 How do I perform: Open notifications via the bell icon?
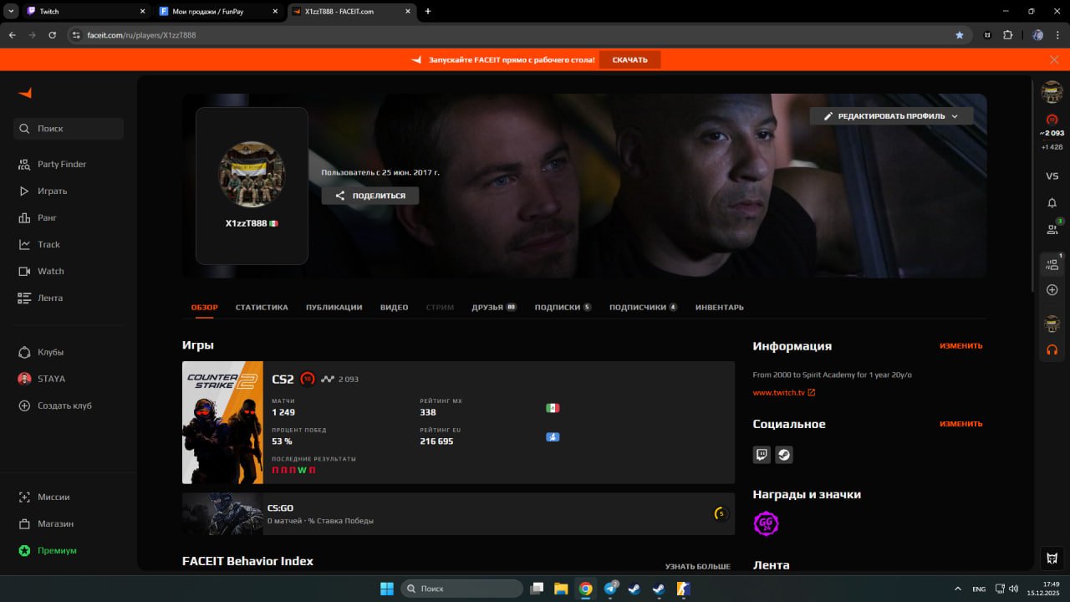pos(1052,202)
